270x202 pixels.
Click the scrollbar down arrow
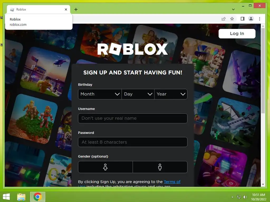tap(263, 184)
